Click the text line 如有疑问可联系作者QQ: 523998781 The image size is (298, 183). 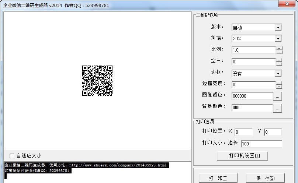coord(37,170)
